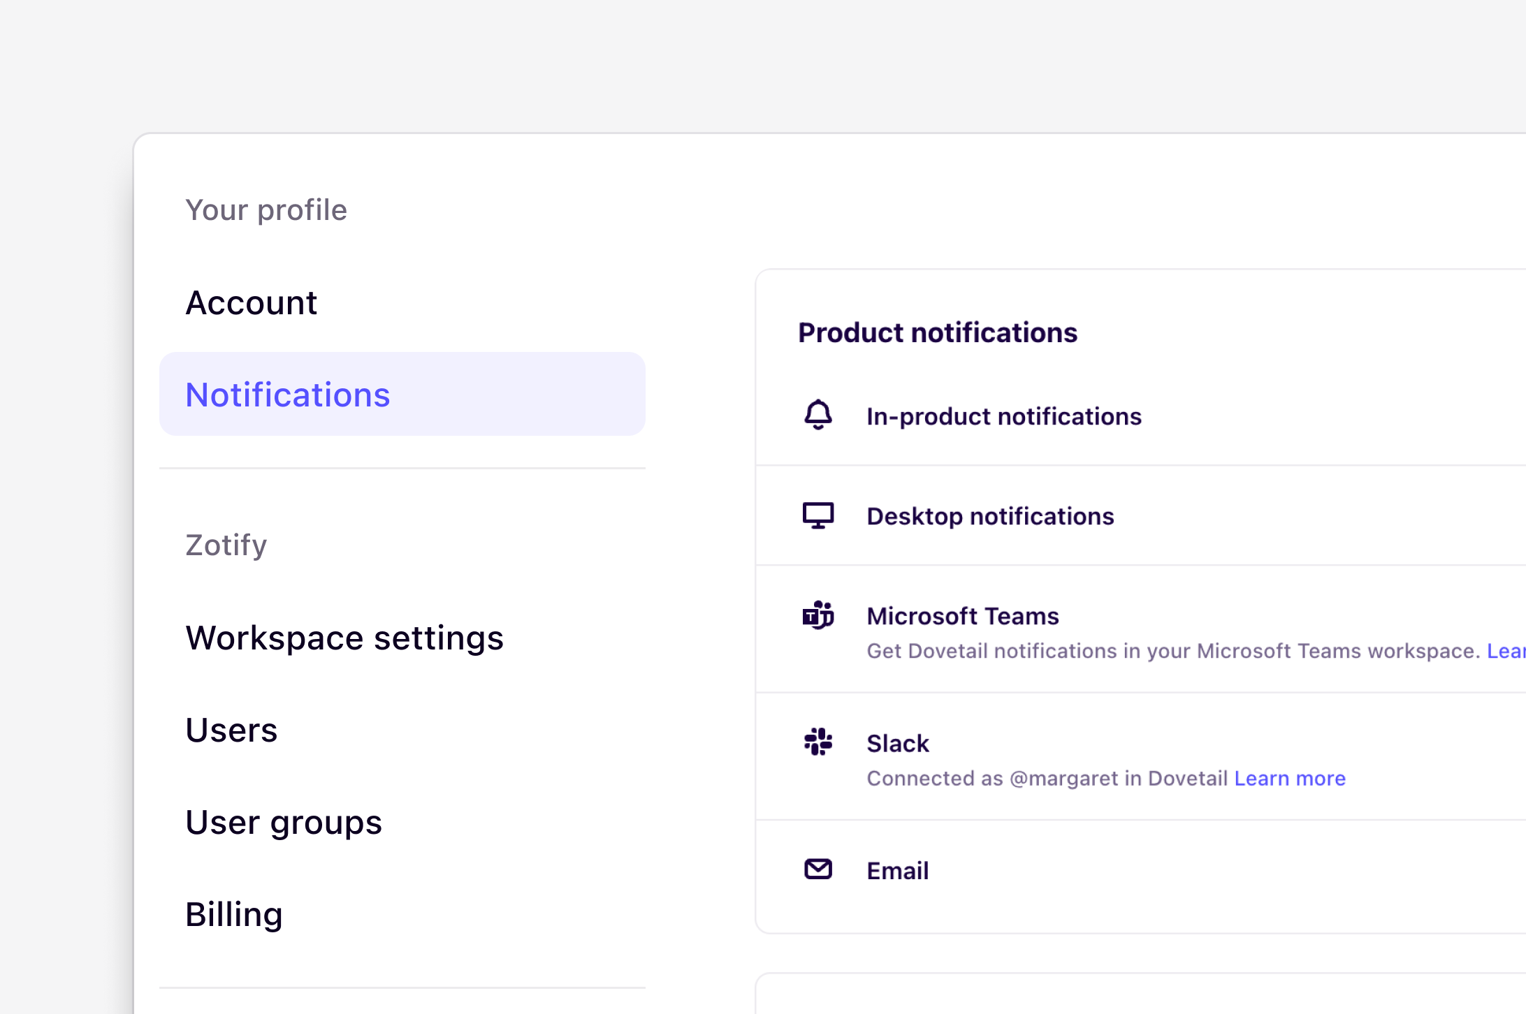The image size is (1526, 1014).
Task: Click the Product notifications heading
Action: [x=938, y=332]
